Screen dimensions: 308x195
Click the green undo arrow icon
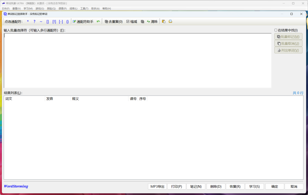tap(98, 21)
